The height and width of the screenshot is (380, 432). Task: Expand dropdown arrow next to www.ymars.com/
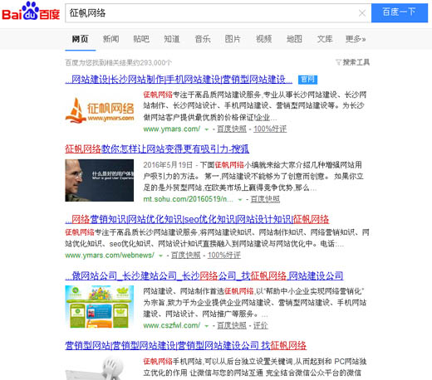(206, 129)
